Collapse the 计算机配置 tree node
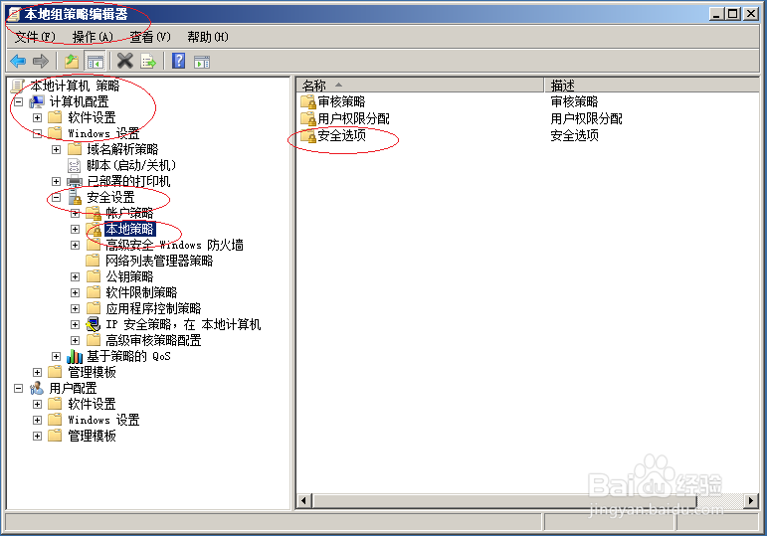This screenshot has width=767, height=536. pos(19,101)
